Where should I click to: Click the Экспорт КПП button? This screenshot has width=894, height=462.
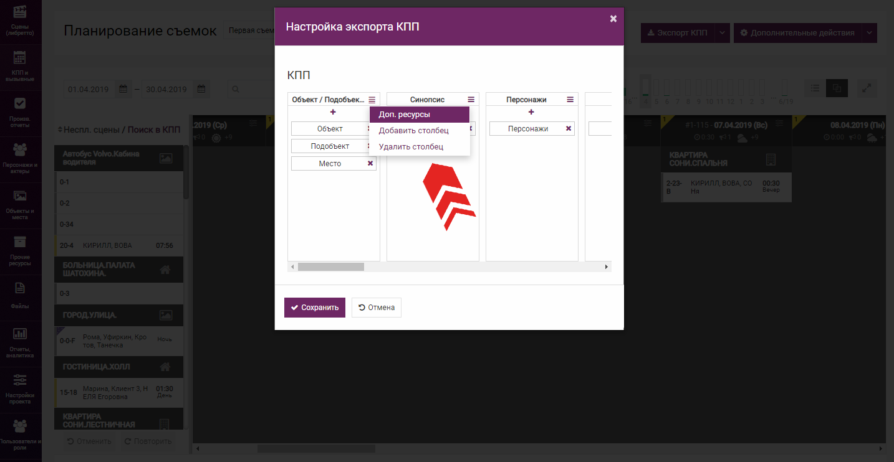678,33
